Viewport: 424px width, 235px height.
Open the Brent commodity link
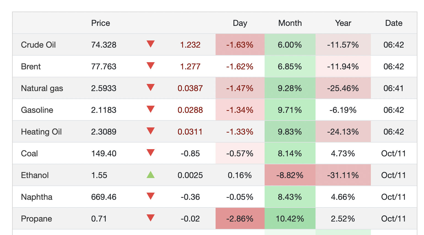(31, 66)
